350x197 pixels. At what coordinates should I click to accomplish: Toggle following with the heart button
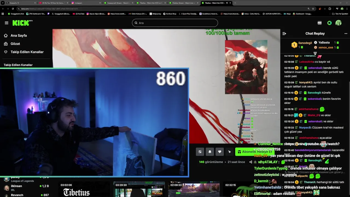pos(220,152)
